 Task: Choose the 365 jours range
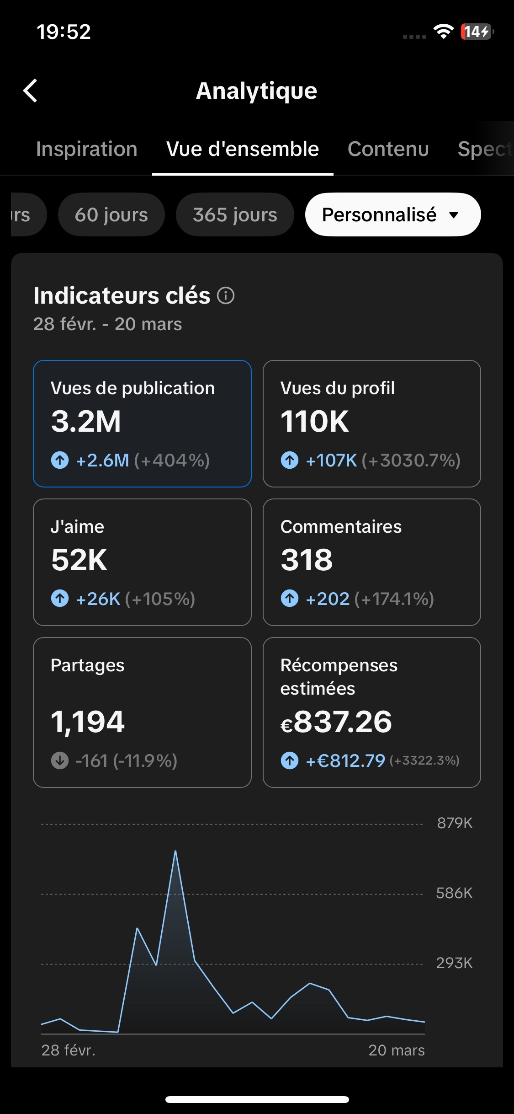235,214
